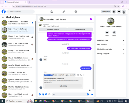Click the Home icon in top navigation
129x103 pixels.
point(52,12)
